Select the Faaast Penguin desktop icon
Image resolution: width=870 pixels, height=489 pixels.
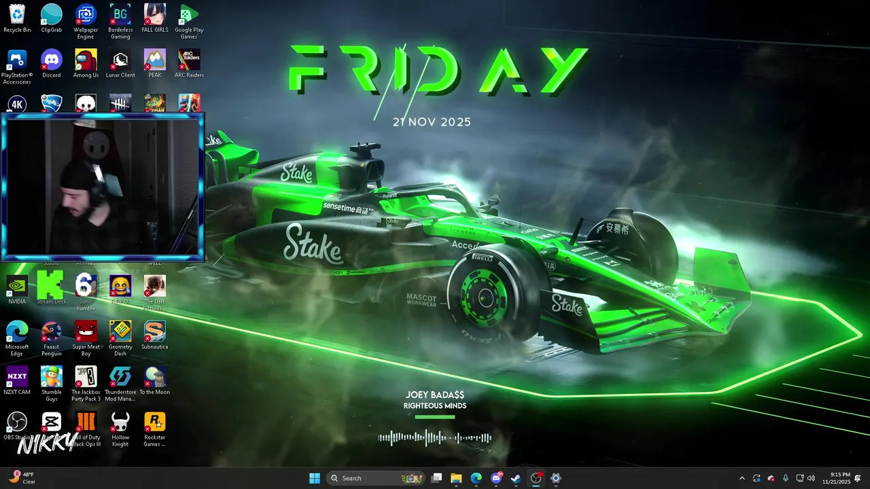click(52, 339)
